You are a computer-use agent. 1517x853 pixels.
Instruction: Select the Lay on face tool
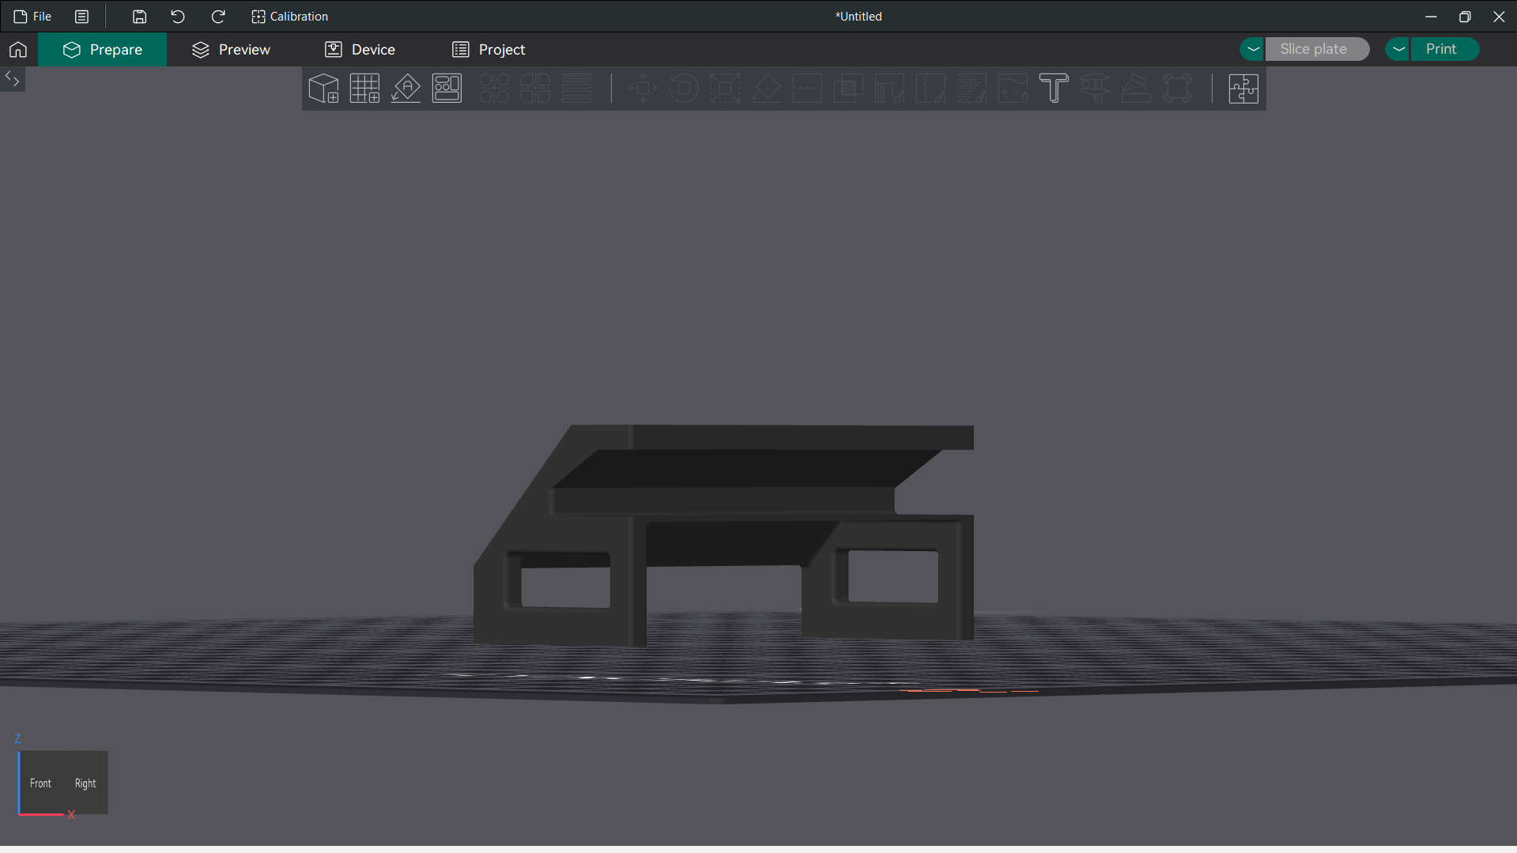click(766, 89)
